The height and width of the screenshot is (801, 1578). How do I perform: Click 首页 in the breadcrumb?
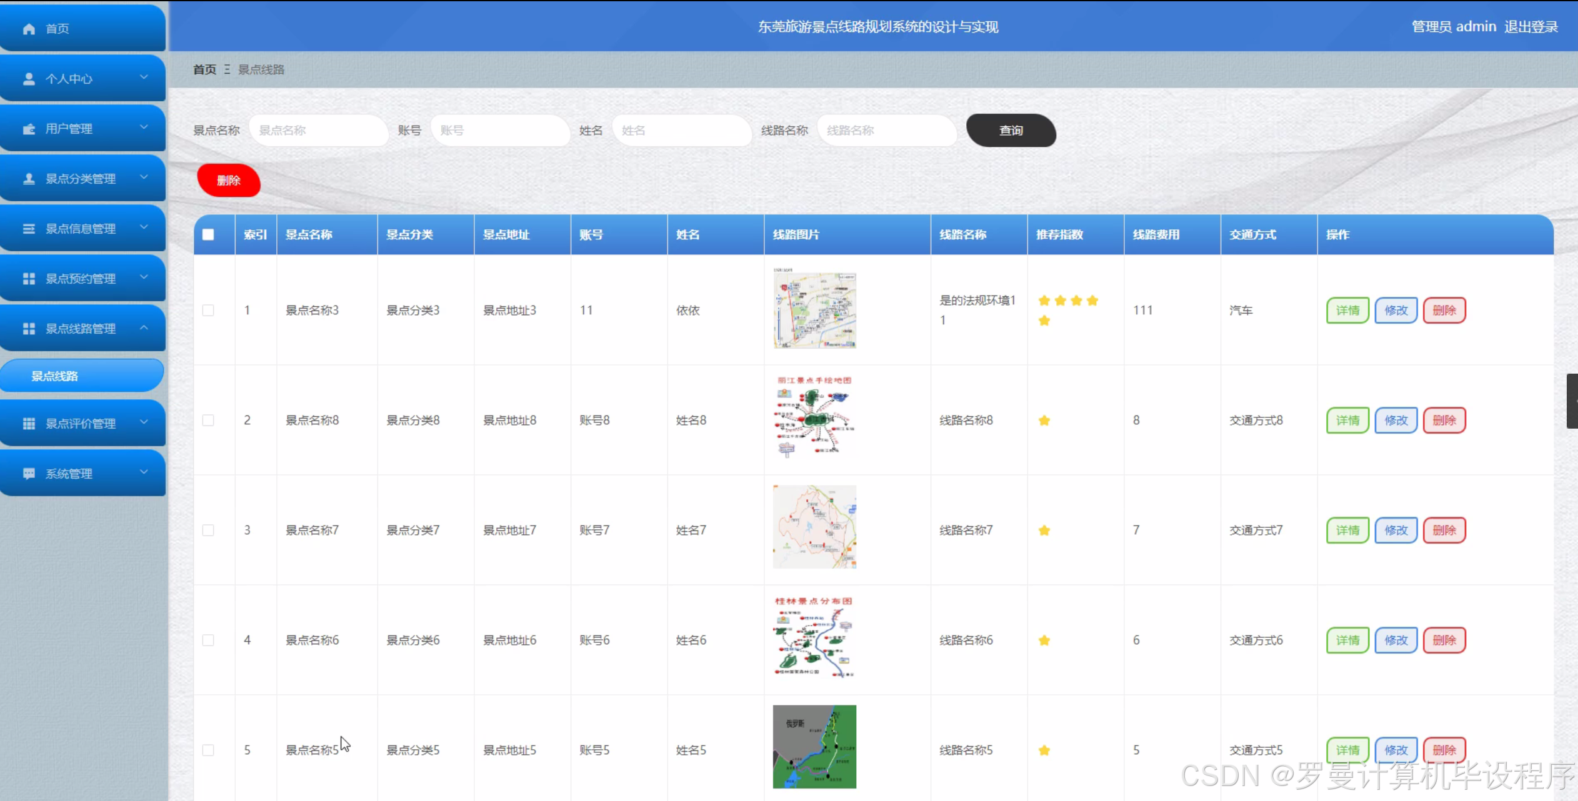point(204,69)
